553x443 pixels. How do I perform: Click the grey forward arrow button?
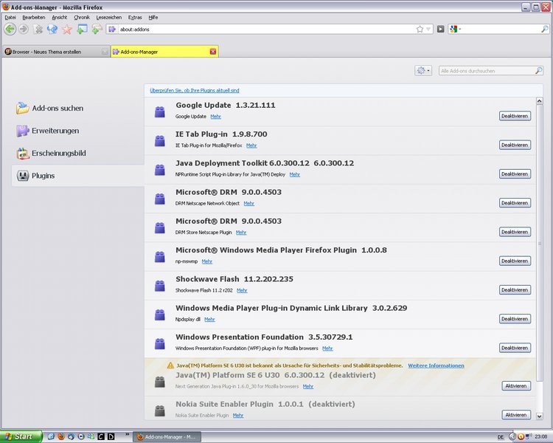pyautogui.click(x=24, y=29)
